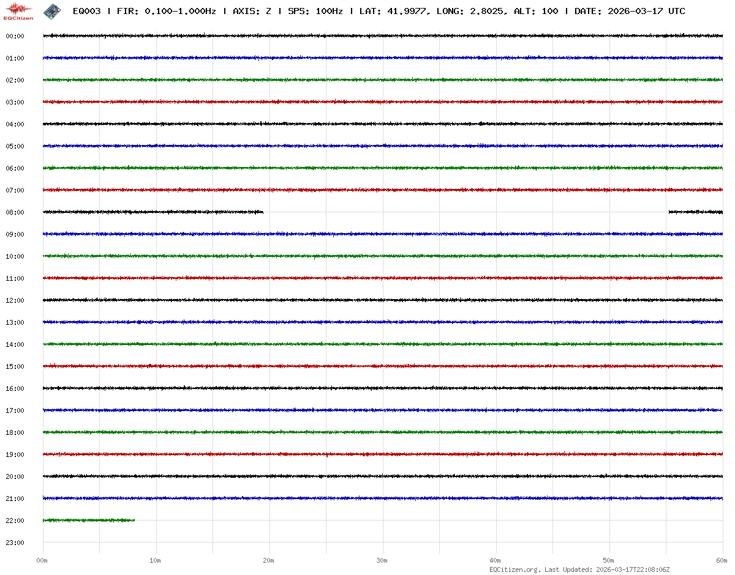Click the 00m time axis label
The height and width of the screenshot is (575, 735).
tap(42, 560)
